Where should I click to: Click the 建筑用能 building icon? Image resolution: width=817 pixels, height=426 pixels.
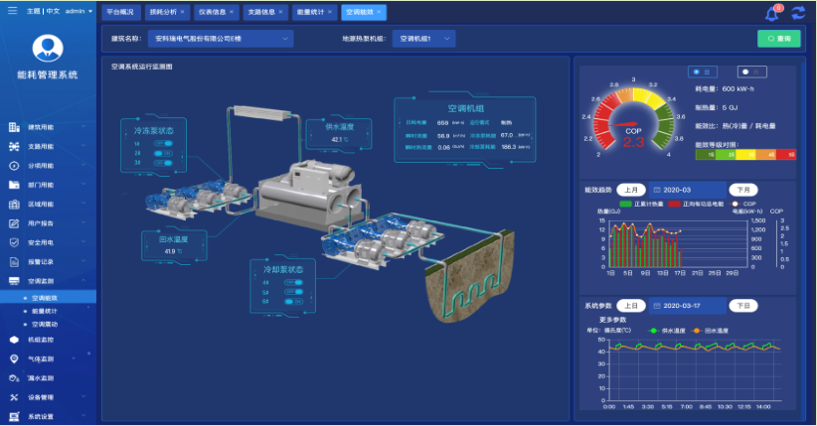click(x=14, y=127)
